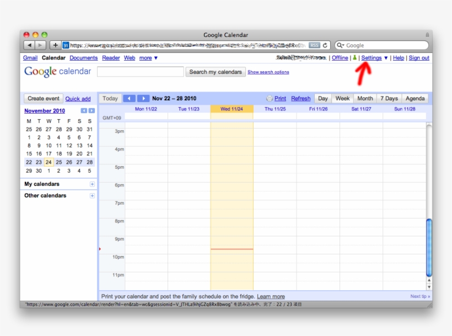452x336 pixels.
Task: Go to next week with blue right arrow
Action: tap(143, 98)
